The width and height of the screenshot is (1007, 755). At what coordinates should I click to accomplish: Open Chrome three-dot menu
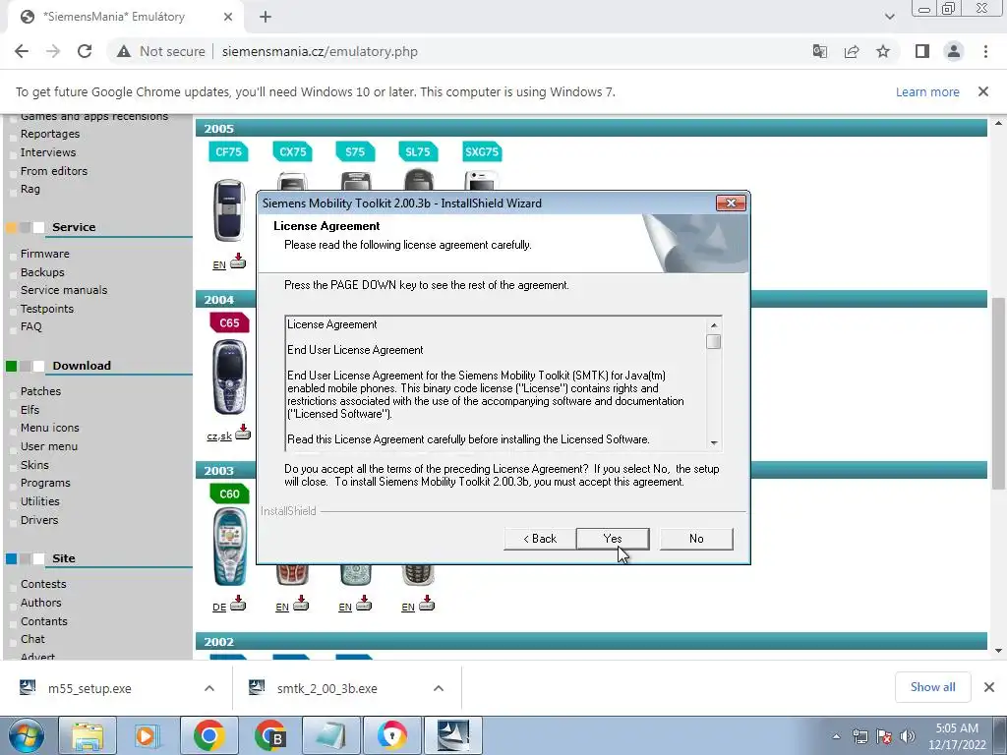[985, 51]
